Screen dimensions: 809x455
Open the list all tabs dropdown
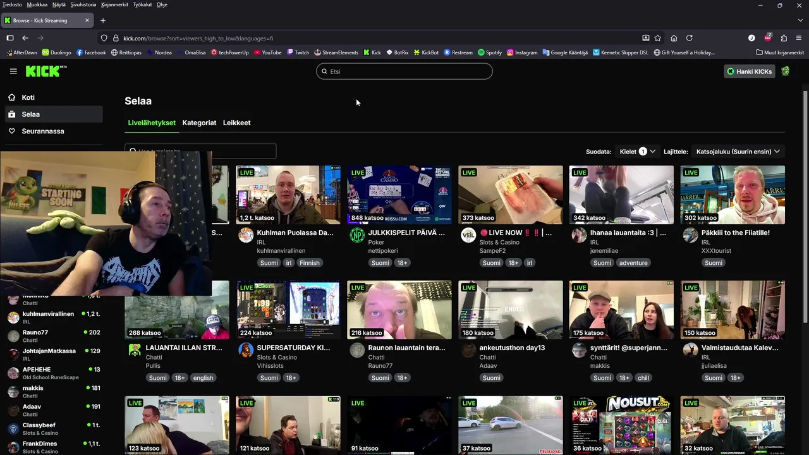(x=800, y=20)
